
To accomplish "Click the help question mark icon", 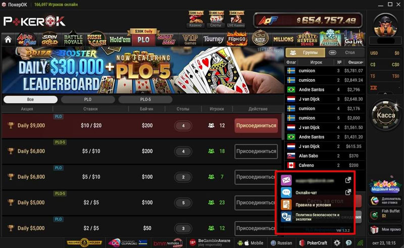I will pos(348,242).
